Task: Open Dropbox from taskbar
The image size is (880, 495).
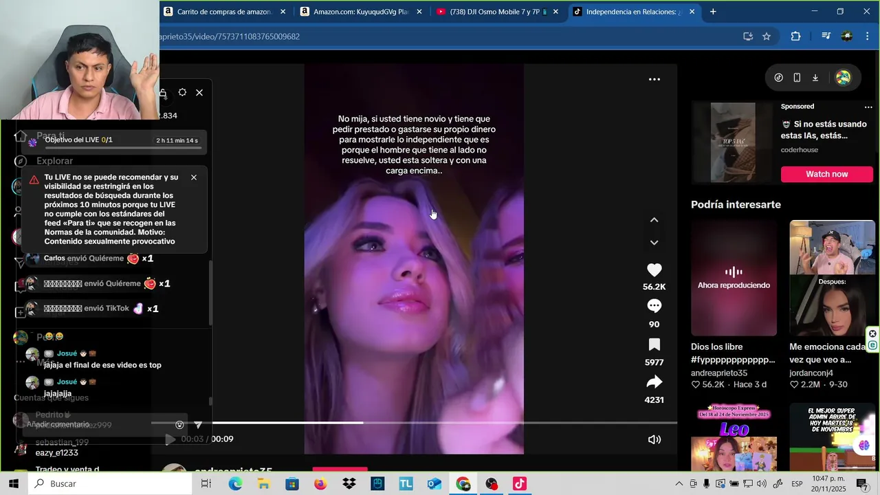Action: pyautogui.click(x=349, y=483)
